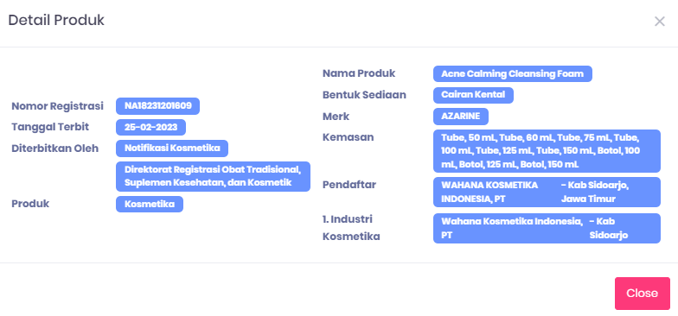This screenshot has height=316, width=678.
Task: Click the pink Close button
Action: coord(642,294)
